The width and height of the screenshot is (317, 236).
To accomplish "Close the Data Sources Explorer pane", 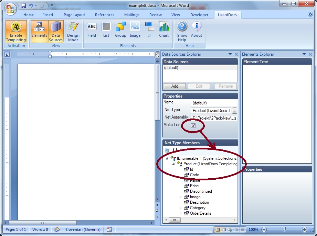I will click(236, 54).
